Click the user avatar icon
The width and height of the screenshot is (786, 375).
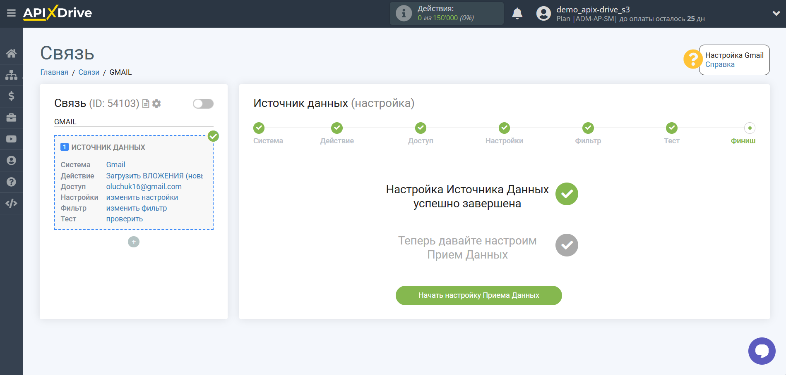(x=543, y=14)
